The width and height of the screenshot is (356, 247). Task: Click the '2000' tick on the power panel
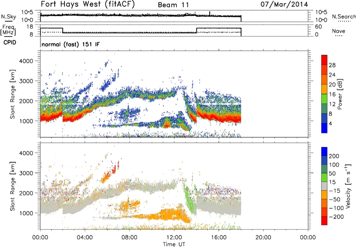click(x=26, y=101)
